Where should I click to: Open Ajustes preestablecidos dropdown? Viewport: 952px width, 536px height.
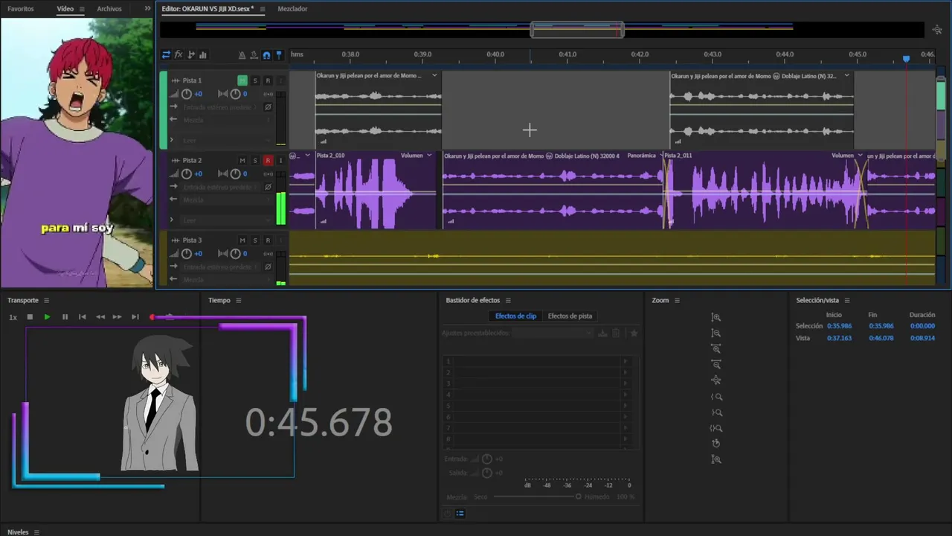tap(552, 333)
